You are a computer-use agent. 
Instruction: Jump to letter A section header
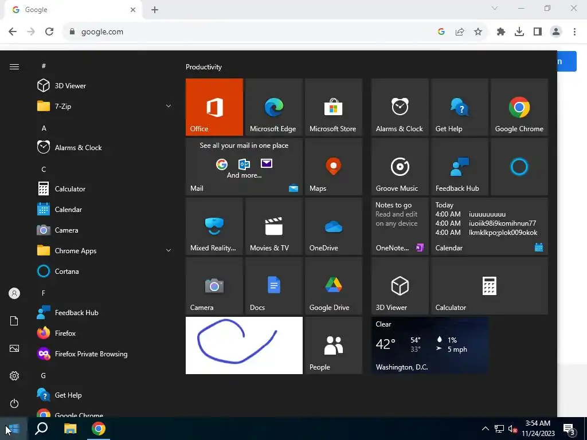[x=44, y=128]
